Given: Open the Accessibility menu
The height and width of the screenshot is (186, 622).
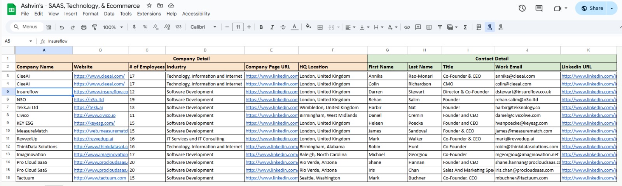Looking at the screenshot, I should click(196, 14).
